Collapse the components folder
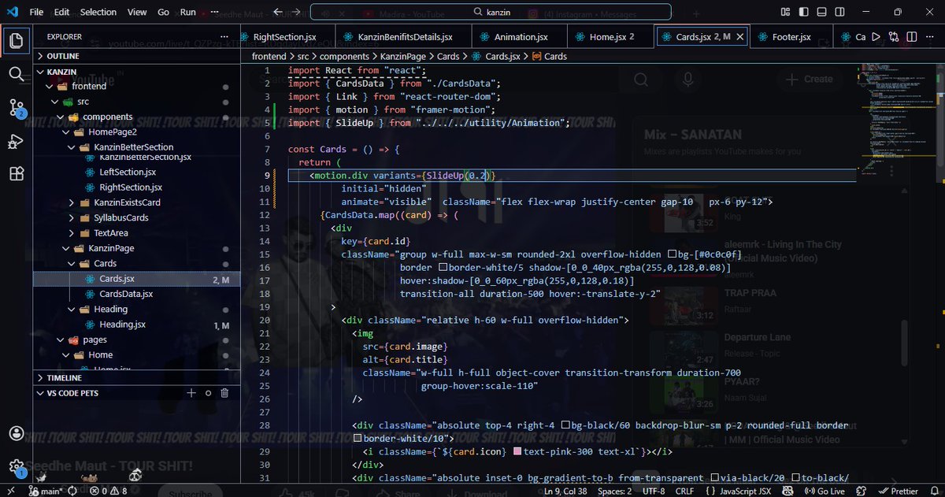Screen dimensions: 945x497 [x=136, y=117]
